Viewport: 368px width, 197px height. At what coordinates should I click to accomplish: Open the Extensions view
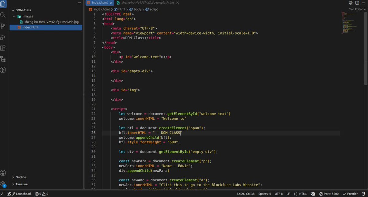pos(3,48)
